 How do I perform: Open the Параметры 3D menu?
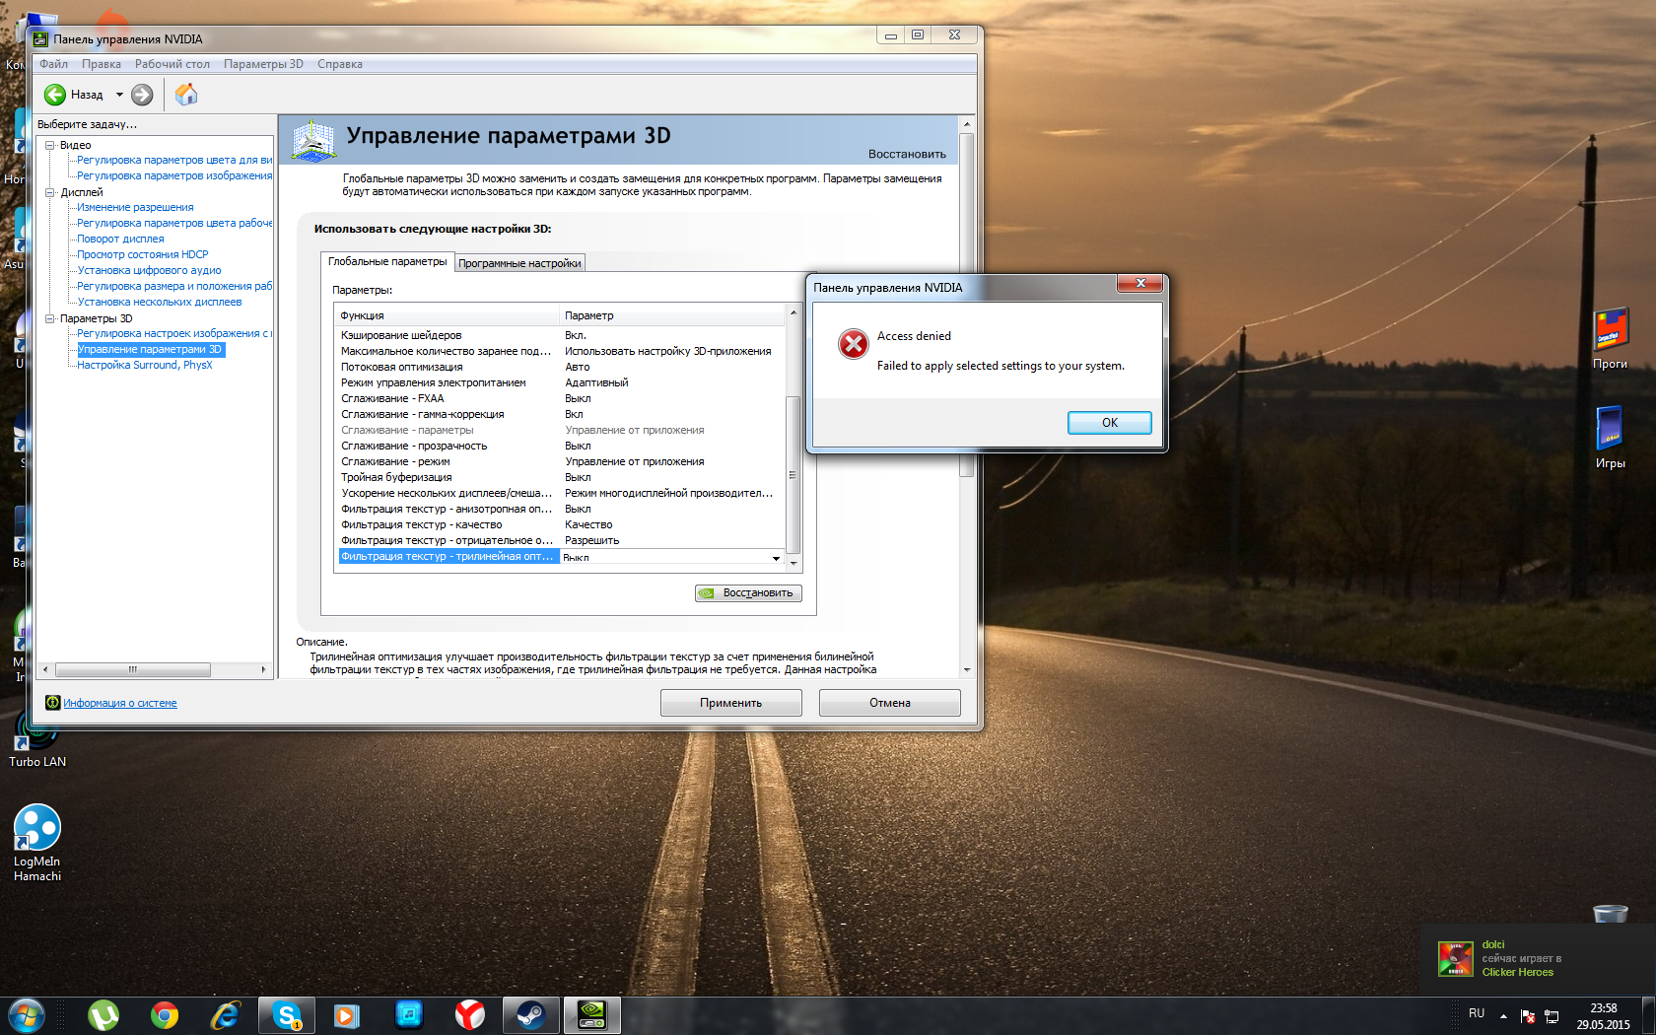(x=263, y=64)
